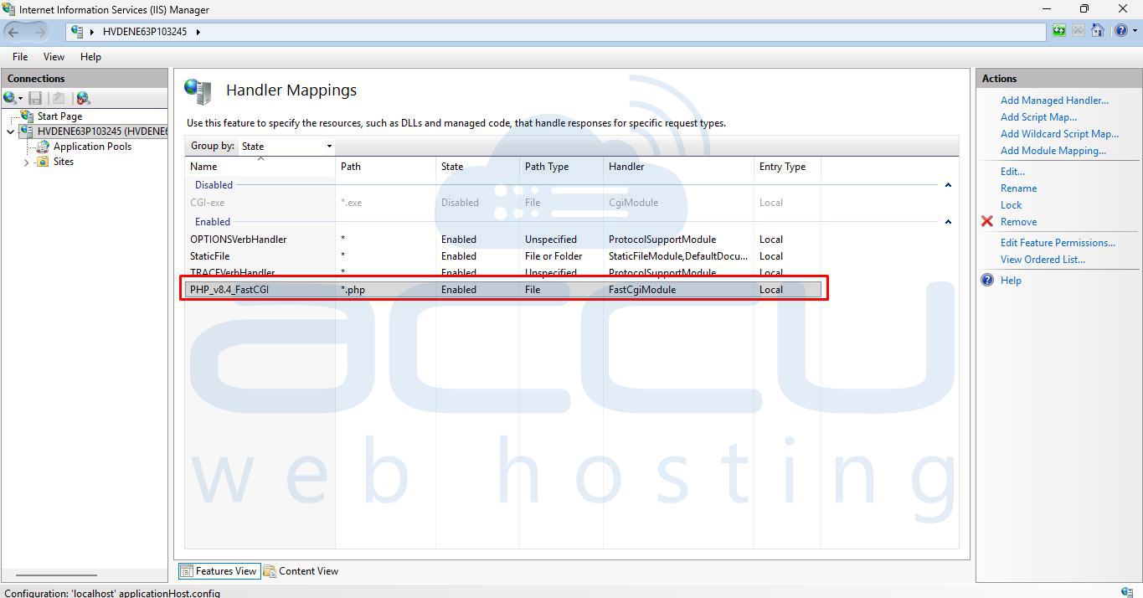The width and height of the screenshot is (1143, 598).
Task: Click the Save connections disk icon
Action: pos(34,98)
